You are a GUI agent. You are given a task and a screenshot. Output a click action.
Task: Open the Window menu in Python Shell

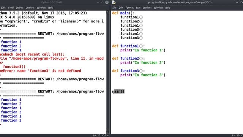41,8
